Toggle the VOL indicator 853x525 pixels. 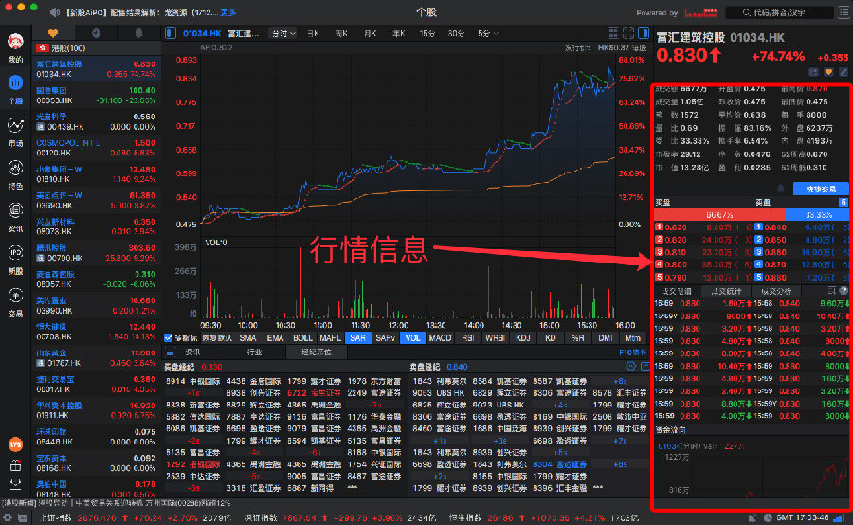413,338
